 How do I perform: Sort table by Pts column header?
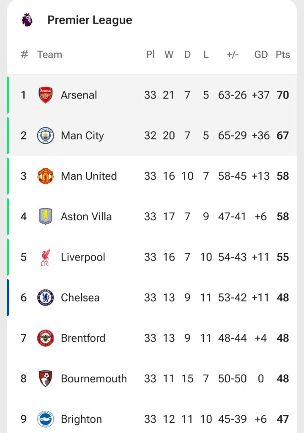click(x=283, y=55)
